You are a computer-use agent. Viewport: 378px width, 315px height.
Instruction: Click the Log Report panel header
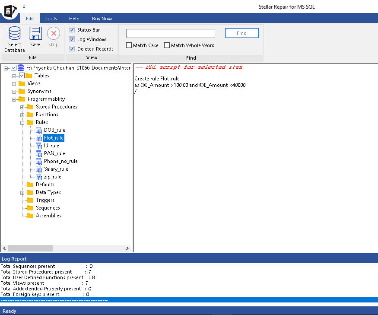click(x=189, y=259)
